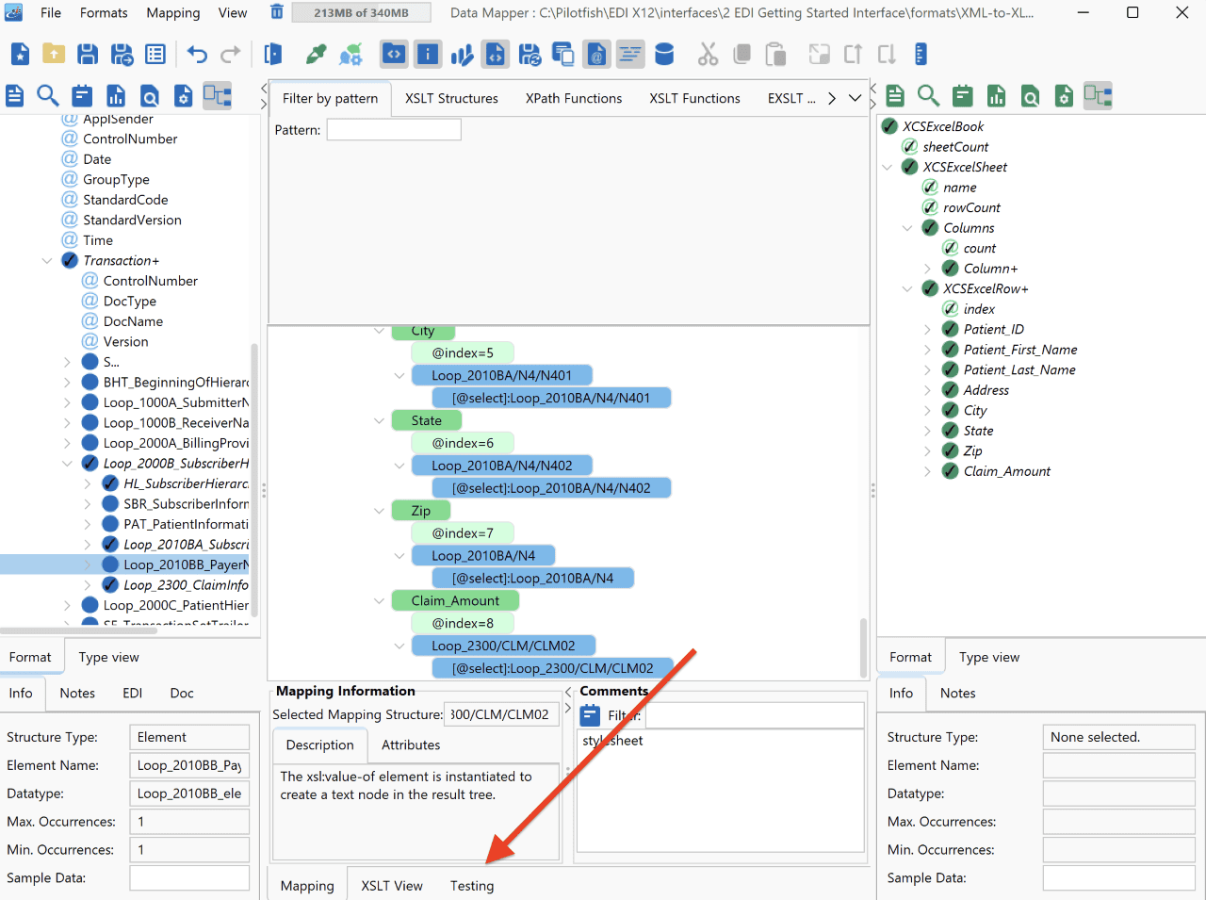Image resolution: width=1206 pixels, height=900 pixels.
Task: Switch to the XPath Functions tab
Action: 574,98
